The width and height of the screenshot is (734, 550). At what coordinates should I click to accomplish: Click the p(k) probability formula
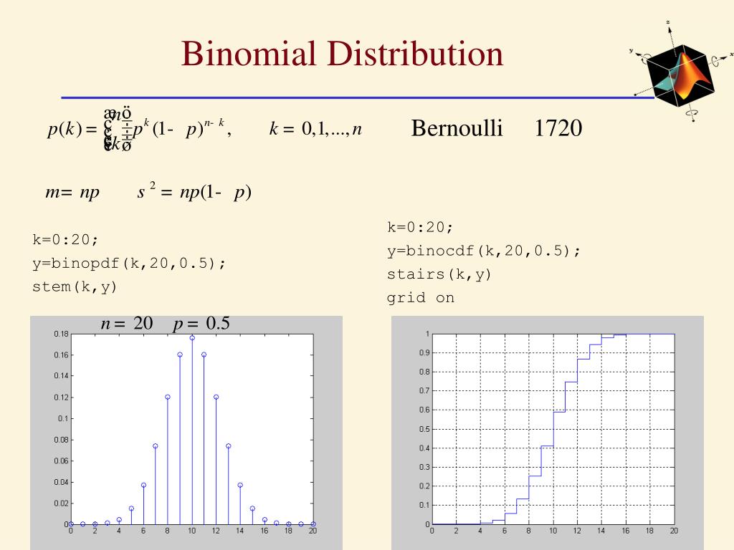(140, 129)
